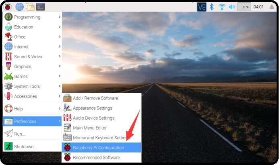This screenshot has width=279, height=165.
Task: Open Appearance Settings from Preferences
Action: click(x=101, y=108)
